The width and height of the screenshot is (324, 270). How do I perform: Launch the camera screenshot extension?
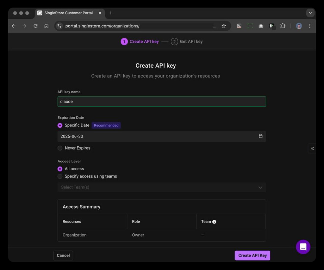click(x=261, y=26)
